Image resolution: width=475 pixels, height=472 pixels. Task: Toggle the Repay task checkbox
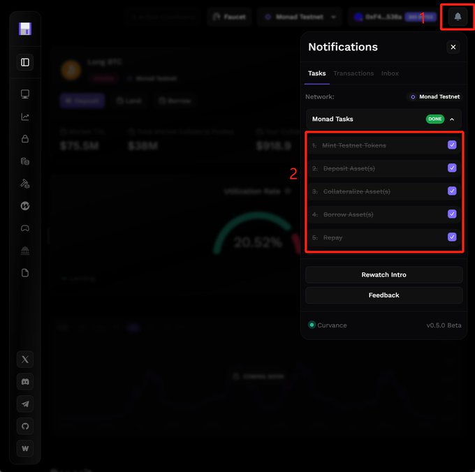point(452,237)
